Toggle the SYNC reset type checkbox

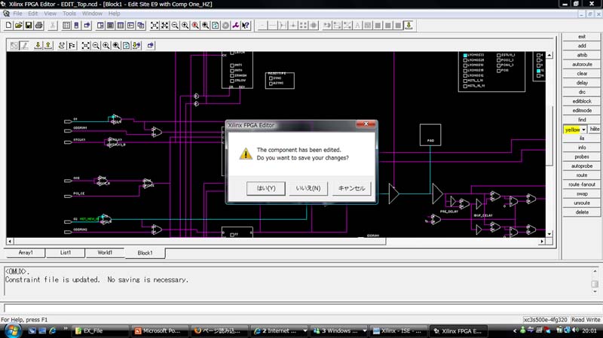[271, 78]
